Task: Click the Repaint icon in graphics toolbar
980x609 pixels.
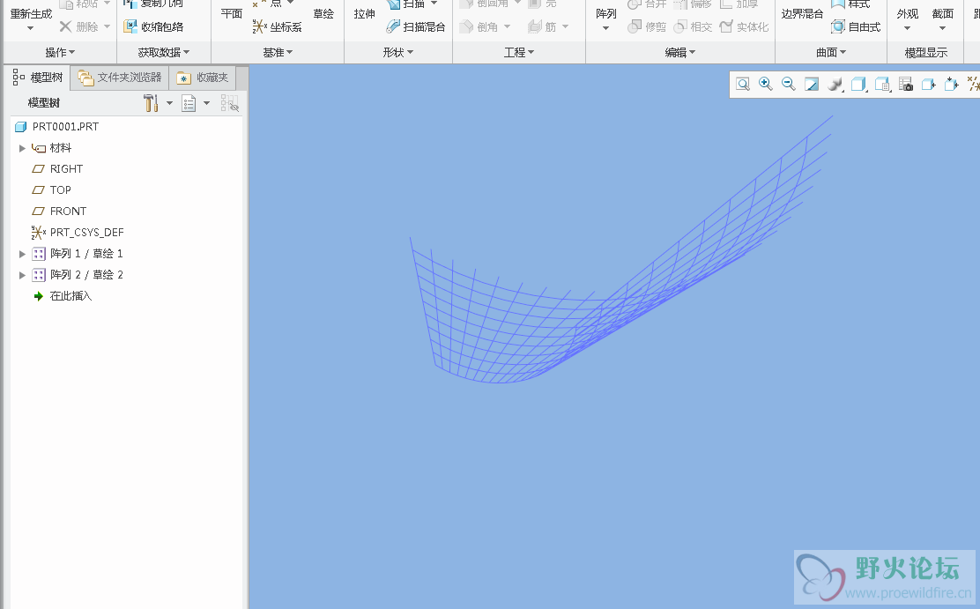Action: click(812, 85)
